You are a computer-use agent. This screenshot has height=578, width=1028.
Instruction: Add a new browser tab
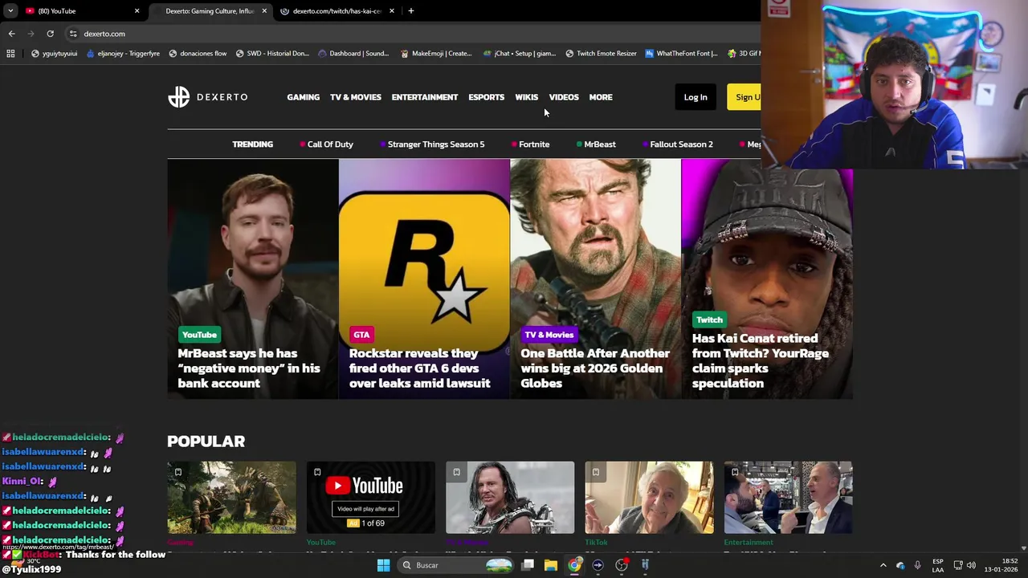(x=411, y=11)
